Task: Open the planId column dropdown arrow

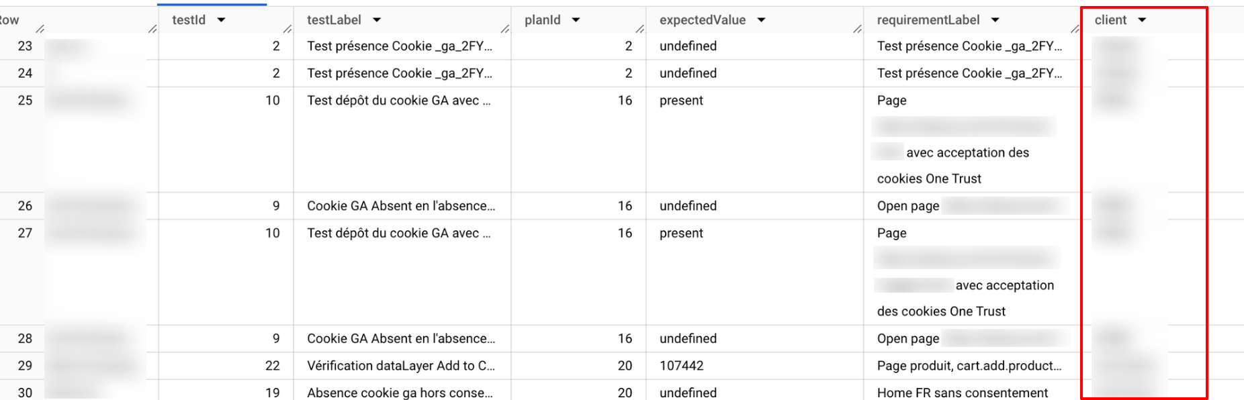Action: pos(576,20)
